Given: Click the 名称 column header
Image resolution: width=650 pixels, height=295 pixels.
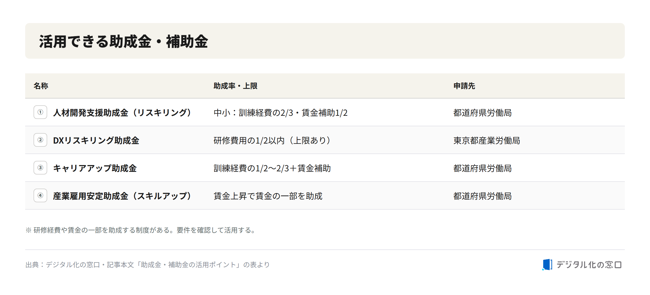Looking at the screenshot, I should coord(41,86).
